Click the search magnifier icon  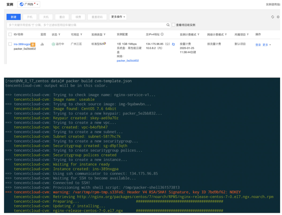(x=168, y=25)
